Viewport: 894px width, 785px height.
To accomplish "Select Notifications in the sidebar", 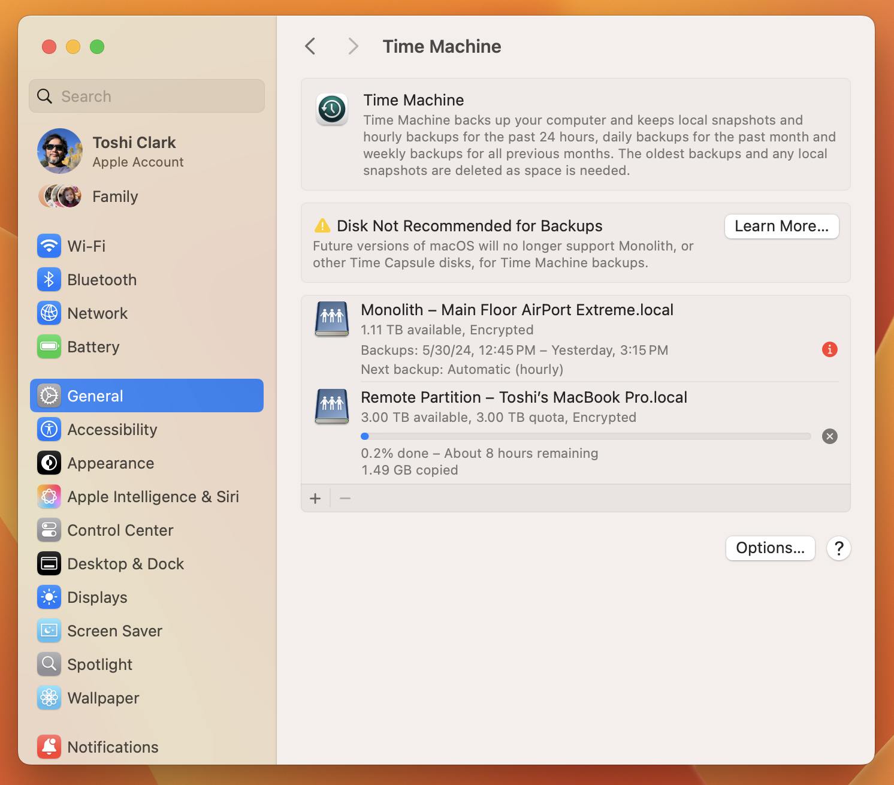I will pyautogui.click(x=147, y=747).
